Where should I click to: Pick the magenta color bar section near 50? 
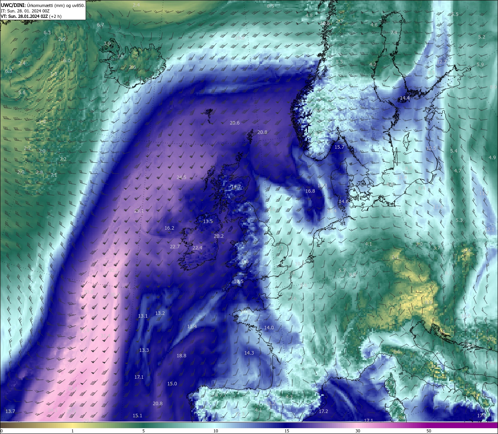(x=429, y=425)
